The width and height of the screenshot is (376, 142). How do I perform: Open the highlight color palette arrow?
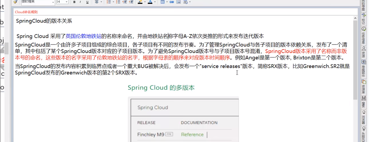[x=145, y=2]
